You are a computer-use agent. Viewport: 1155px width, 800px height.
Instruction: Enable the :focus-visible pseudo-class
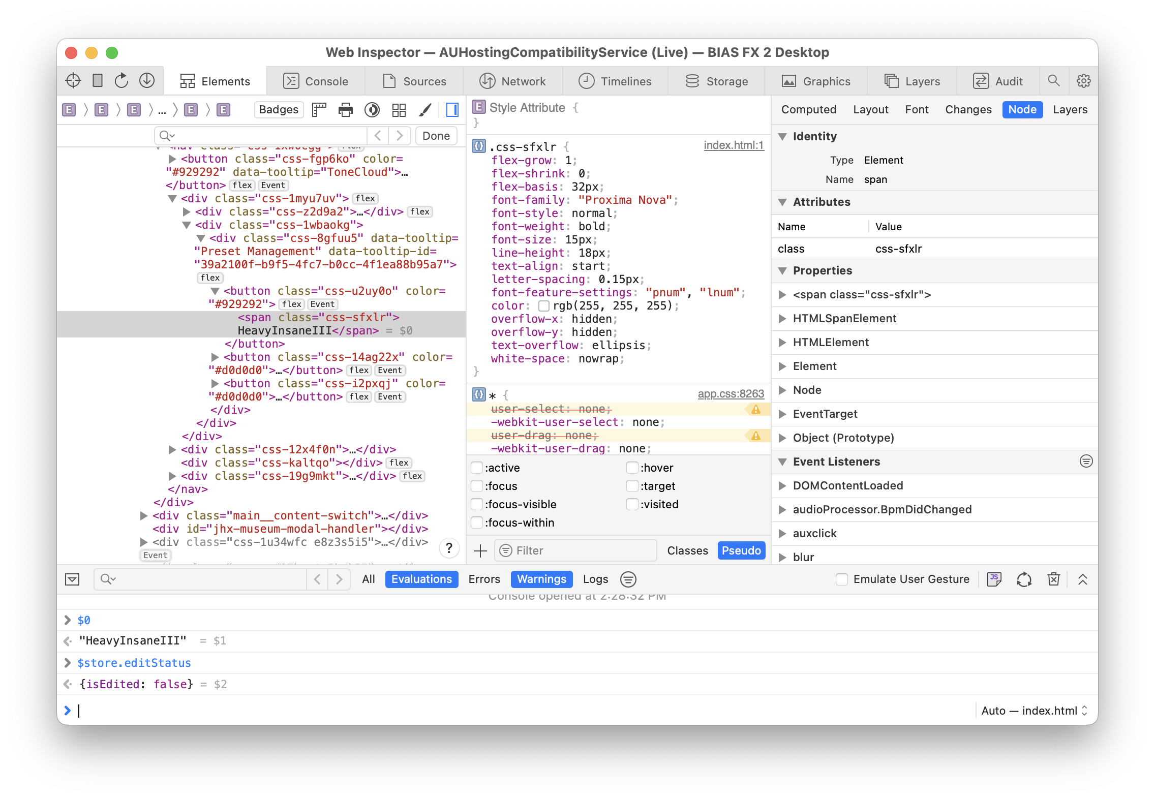[x=476, y=504]
